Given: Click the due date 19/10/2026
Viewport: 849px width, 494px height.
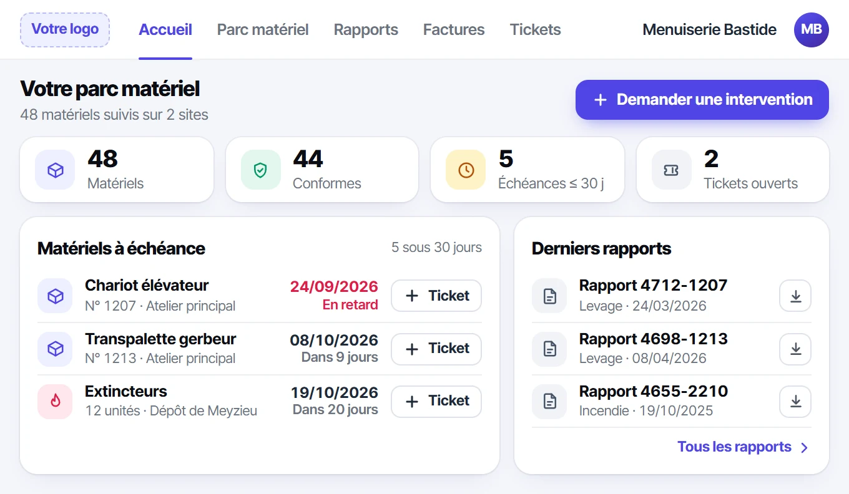Looking at the screenshot, I should pyautogui.click(x=335, y=393).
